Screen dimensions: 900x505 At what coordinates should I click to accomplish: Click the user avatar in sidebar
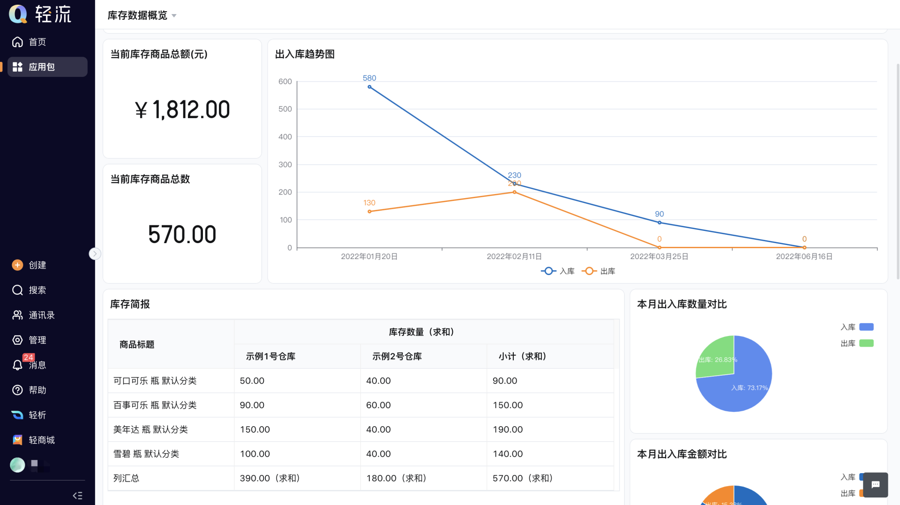pos(17,465)
